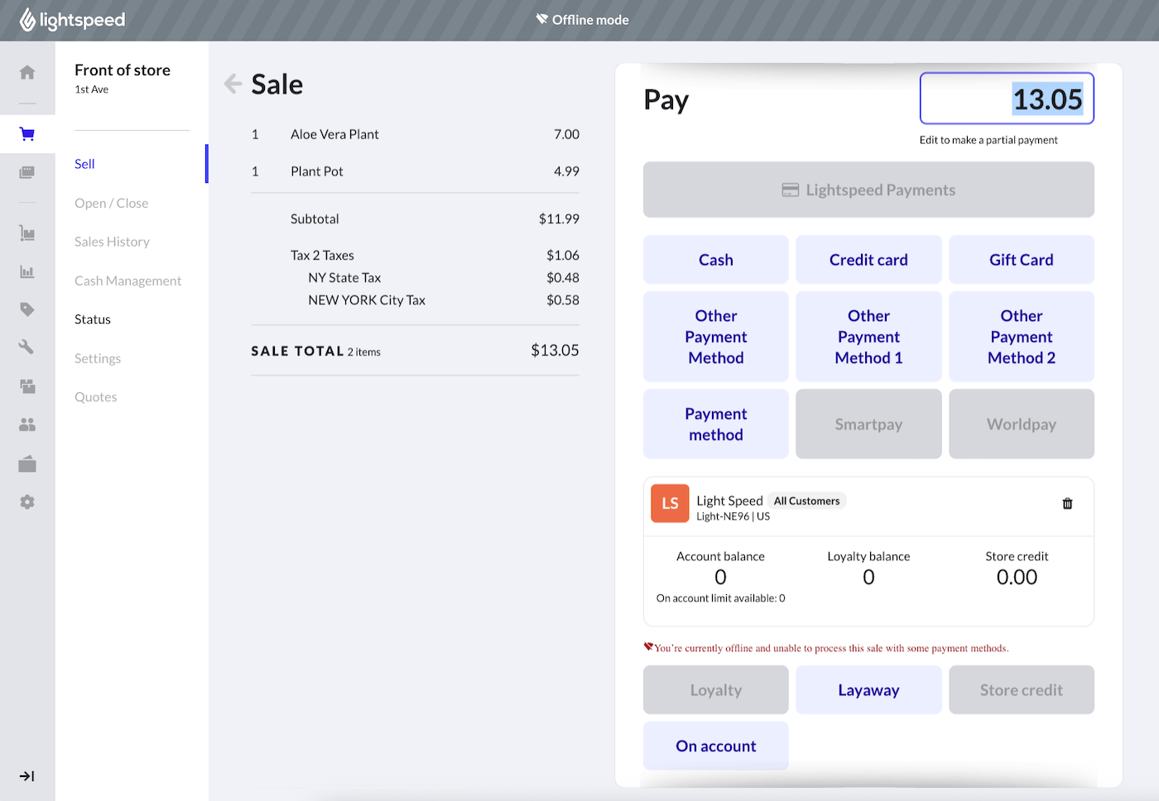Click the NEW YORK City Tax row

tap(444, 300)
